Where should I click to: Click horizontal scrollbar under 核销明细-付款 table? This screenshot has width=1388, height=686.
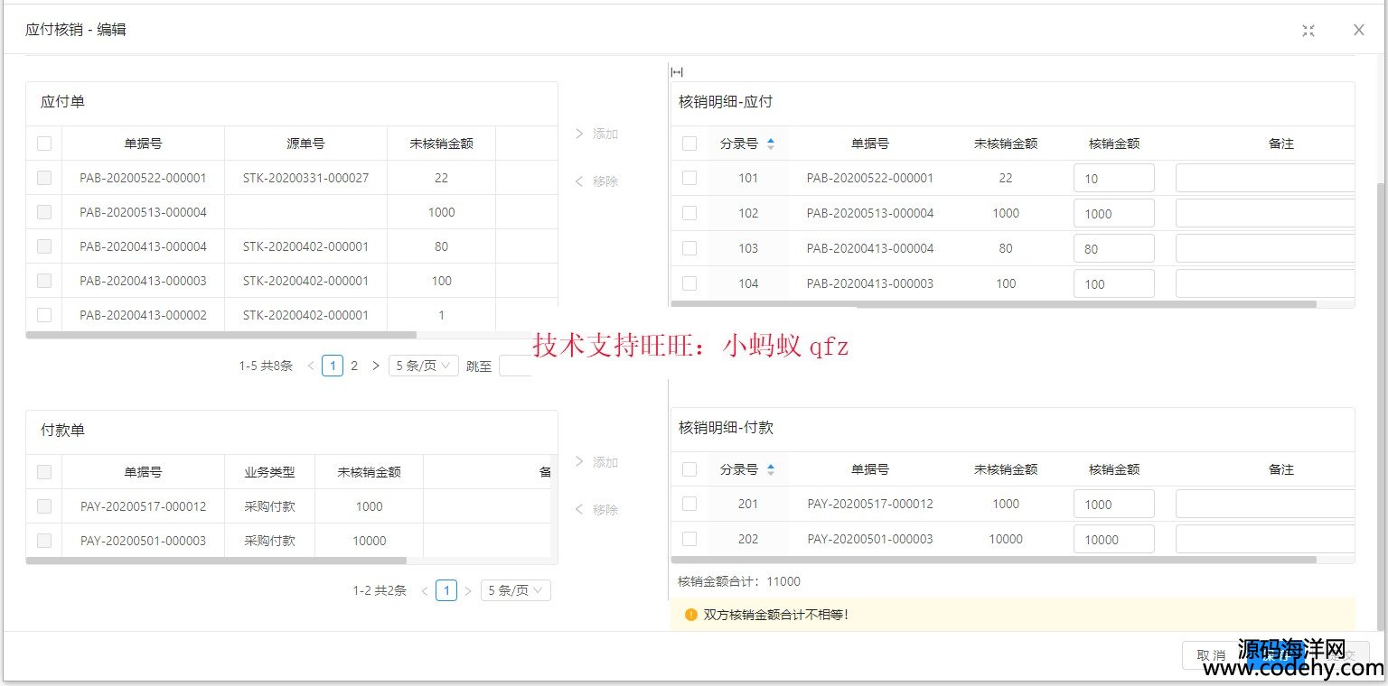(994, 560)
